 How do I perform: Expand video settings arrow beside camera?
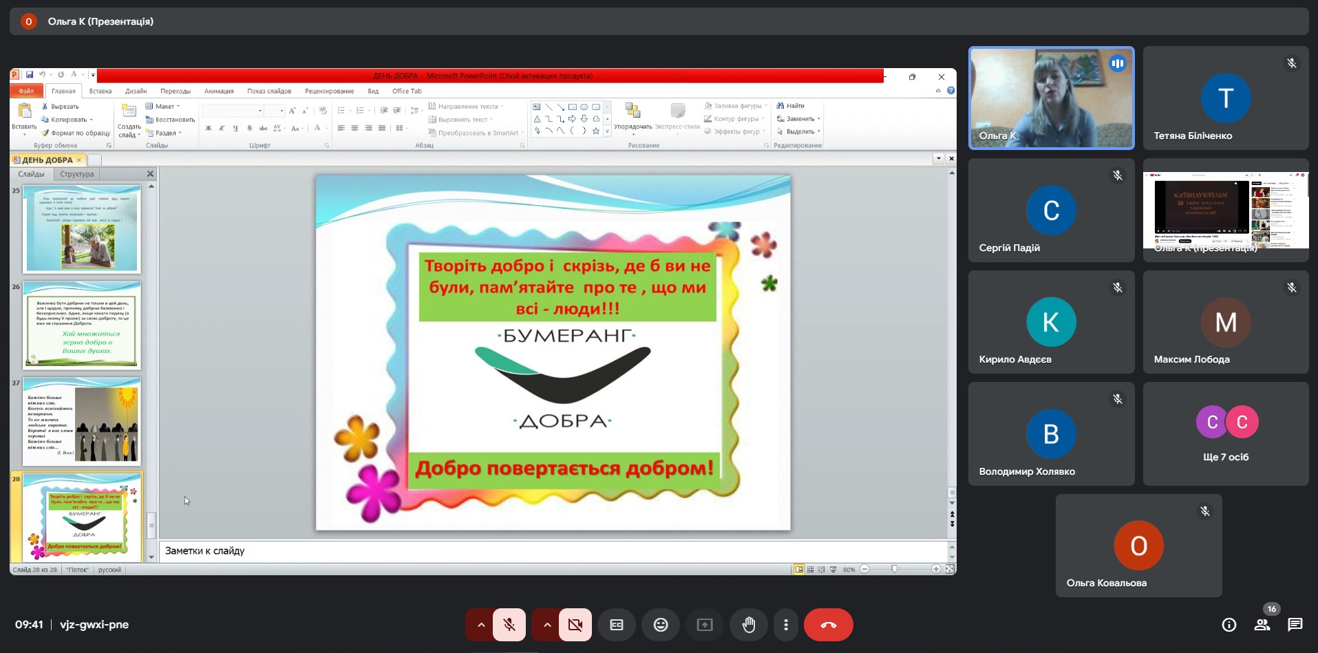click(547, 625)
